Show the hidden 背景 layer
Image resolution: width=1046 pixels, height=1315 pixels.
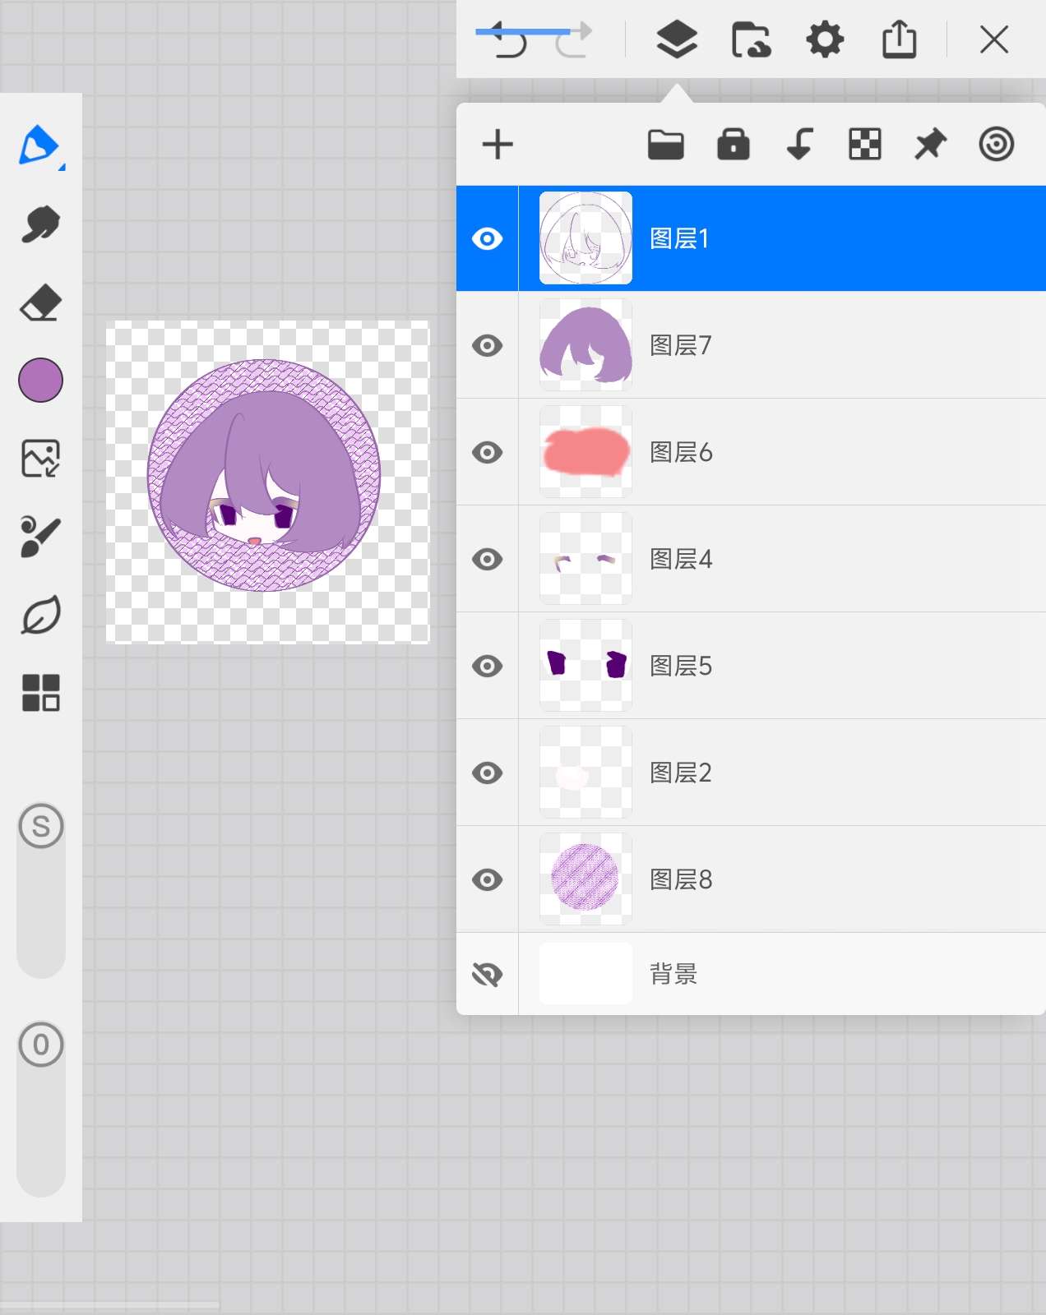pos(488,975)
